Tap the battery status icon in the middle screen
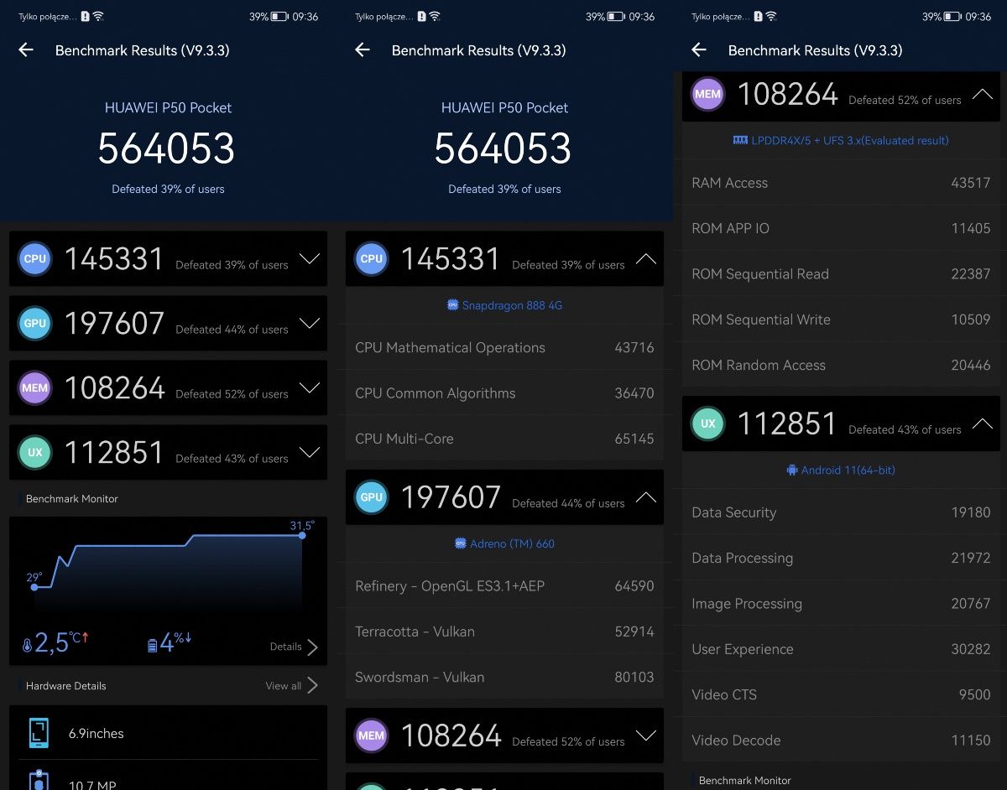Viewport: 1007px width, 790px height. pos(616,16)
